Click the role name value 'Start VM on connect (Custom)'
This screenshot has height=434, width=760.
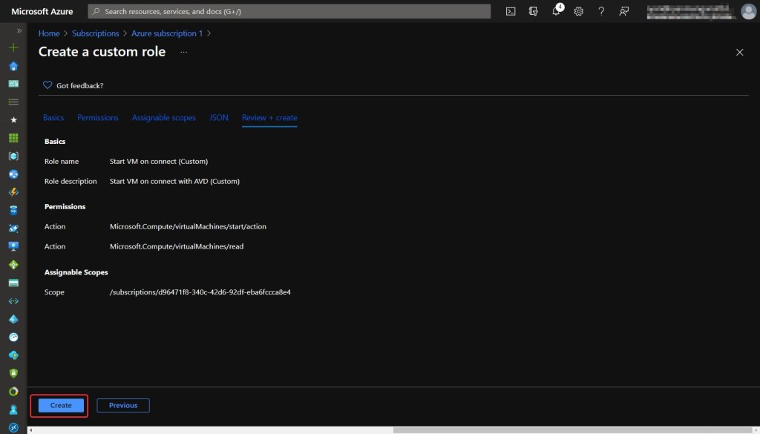159,161
